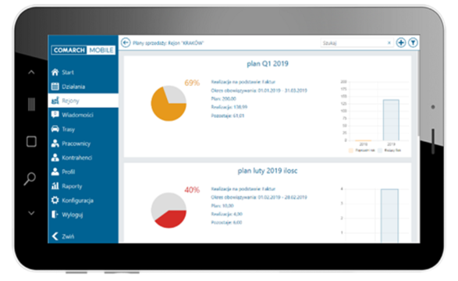Viewport: 458px width, 281px height.
Task: Tap tablet recent apps bars button
Action: pos(31,105)
